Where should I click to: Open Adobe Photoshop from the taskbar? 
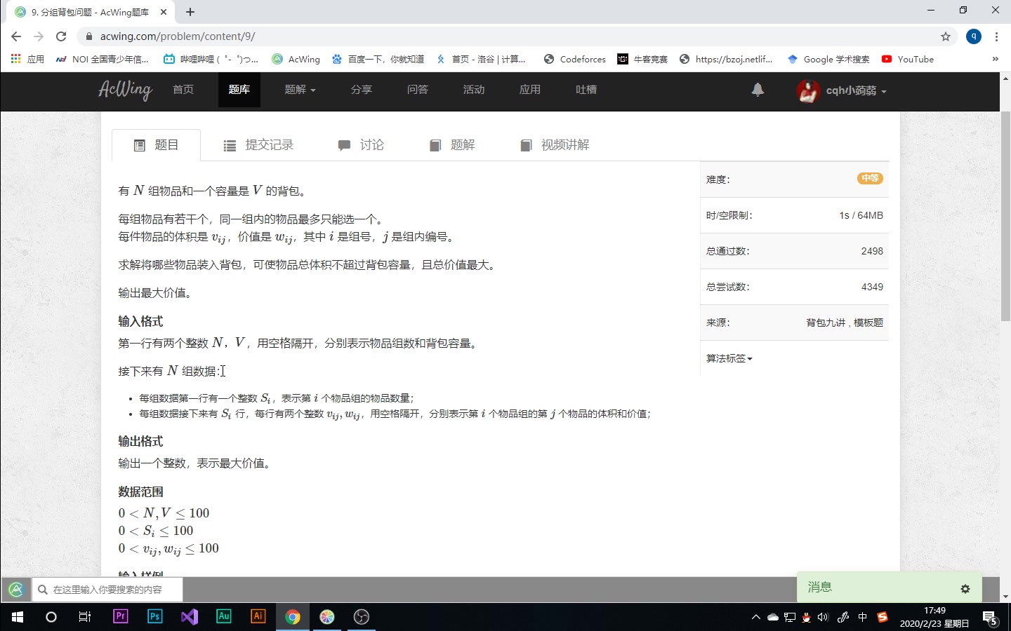154,616
